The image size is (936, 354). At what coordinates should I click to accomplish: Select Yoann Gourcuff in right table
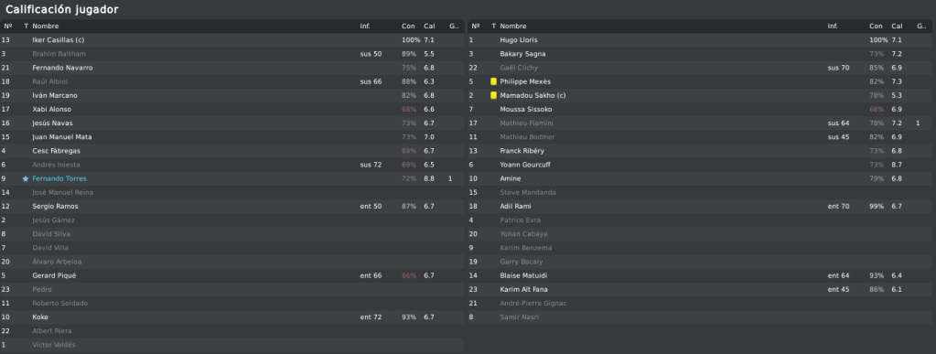click(702, 165)
